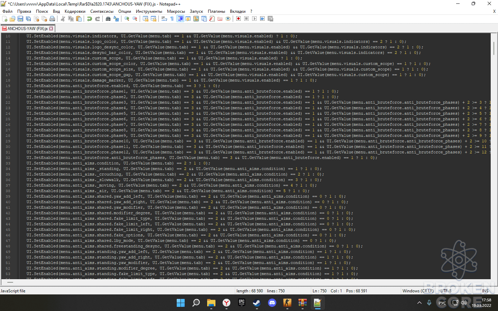498x311 pixels.
Task: Open the Файл menu
Action: click(x=7, y=11)
